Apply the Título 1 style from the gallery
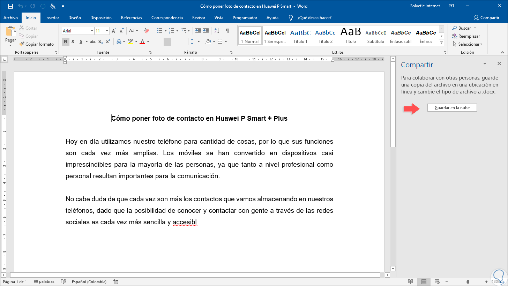Viewport: 508px width, 286px height. point(300,36)
